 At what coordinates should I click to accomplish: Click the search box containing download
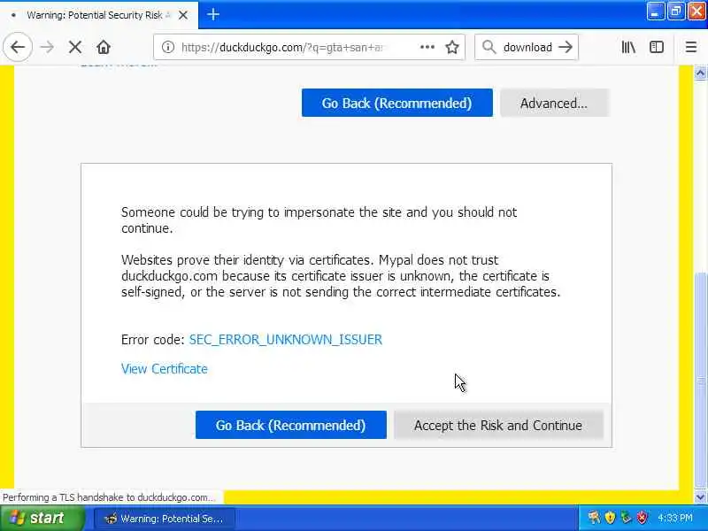pyautogui.click(x=527, y=47)
